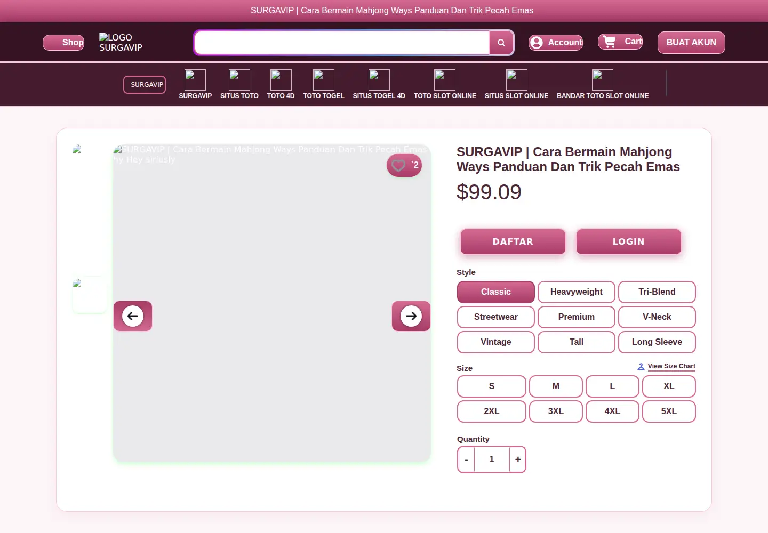The height and width of the screenshot is (533, 768).
Task: Pick size M
Action: point(556,386)
